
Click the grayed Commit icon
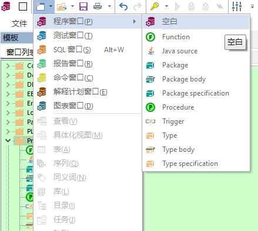click(192, 6)
